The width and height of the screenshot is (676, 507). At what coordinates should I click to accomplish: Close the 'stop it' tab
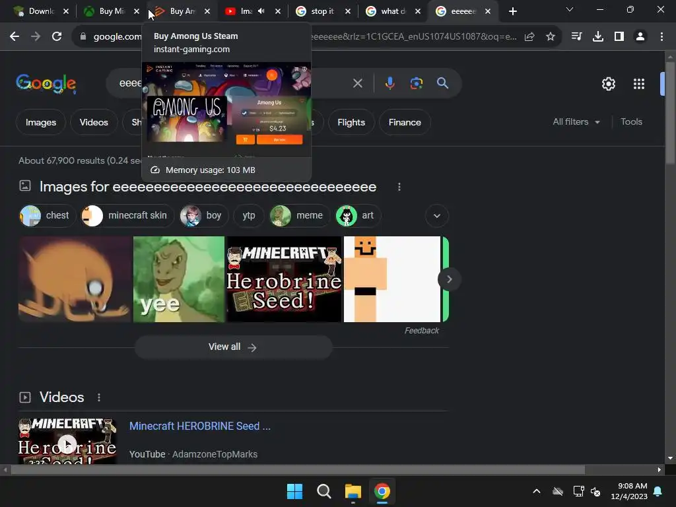click(348, 12)
